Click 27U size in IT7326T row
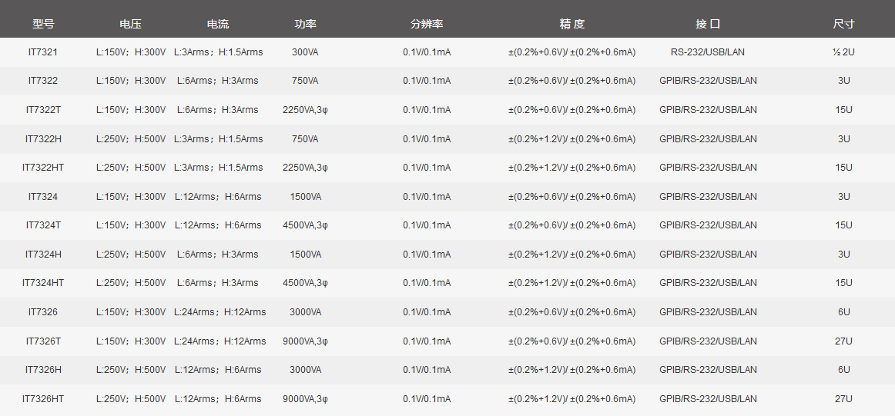The height and width of the screenshot is (416, 895). (x=843, y=341)
